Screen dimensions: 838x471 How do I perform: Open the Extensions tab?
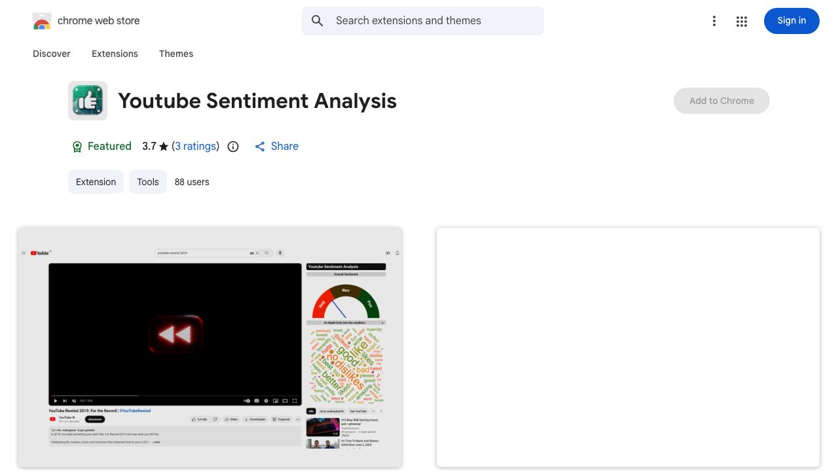115,54
